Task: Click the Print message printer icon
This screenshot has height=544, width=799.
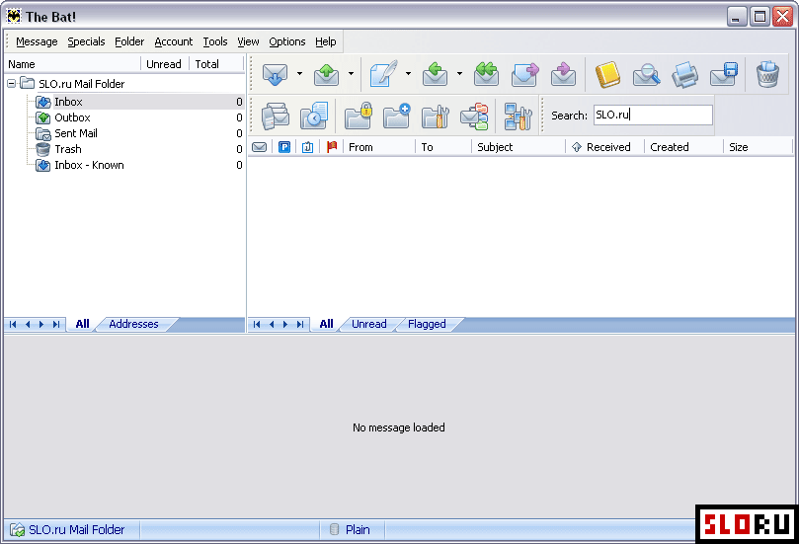Action: coord(684,75)
